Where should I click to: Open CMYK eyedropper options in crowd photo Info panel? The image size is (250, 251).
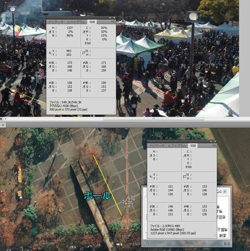tap(84, 32)
